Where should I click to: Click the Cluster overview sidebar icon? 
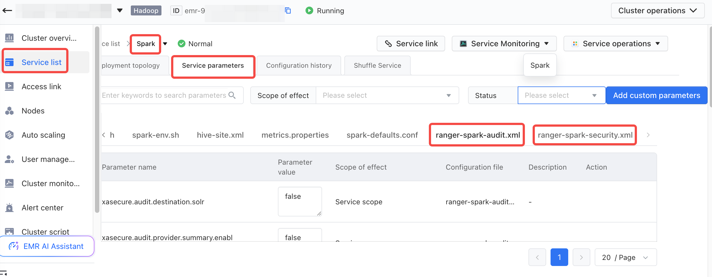pos(9,38)
